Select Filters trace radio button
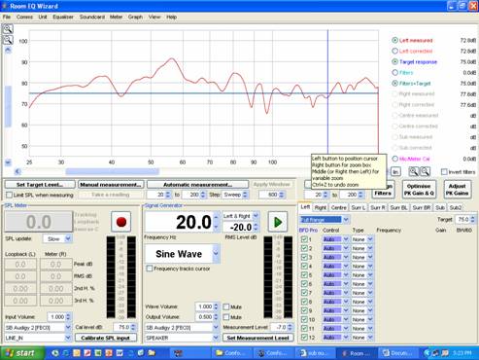 click(394, 72)
